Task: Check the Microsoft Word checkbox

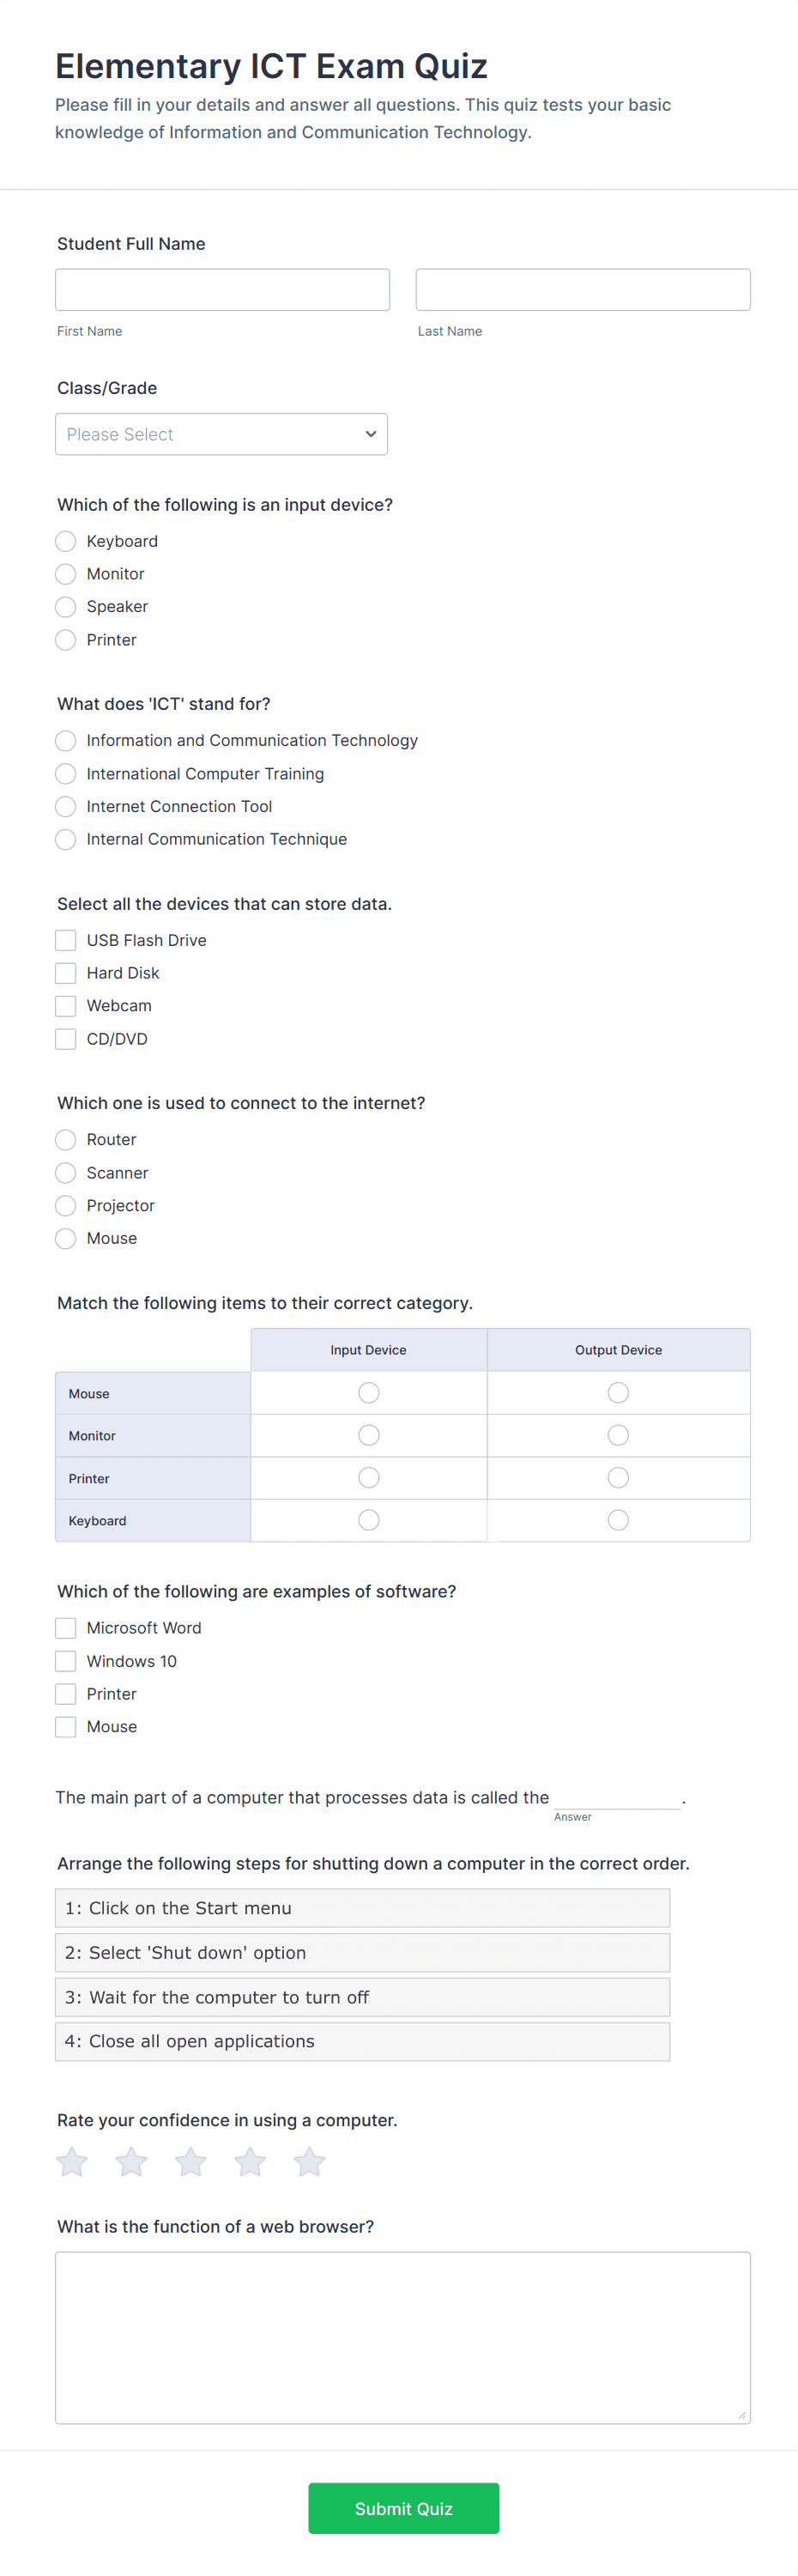Action: tap(66, 1628)
